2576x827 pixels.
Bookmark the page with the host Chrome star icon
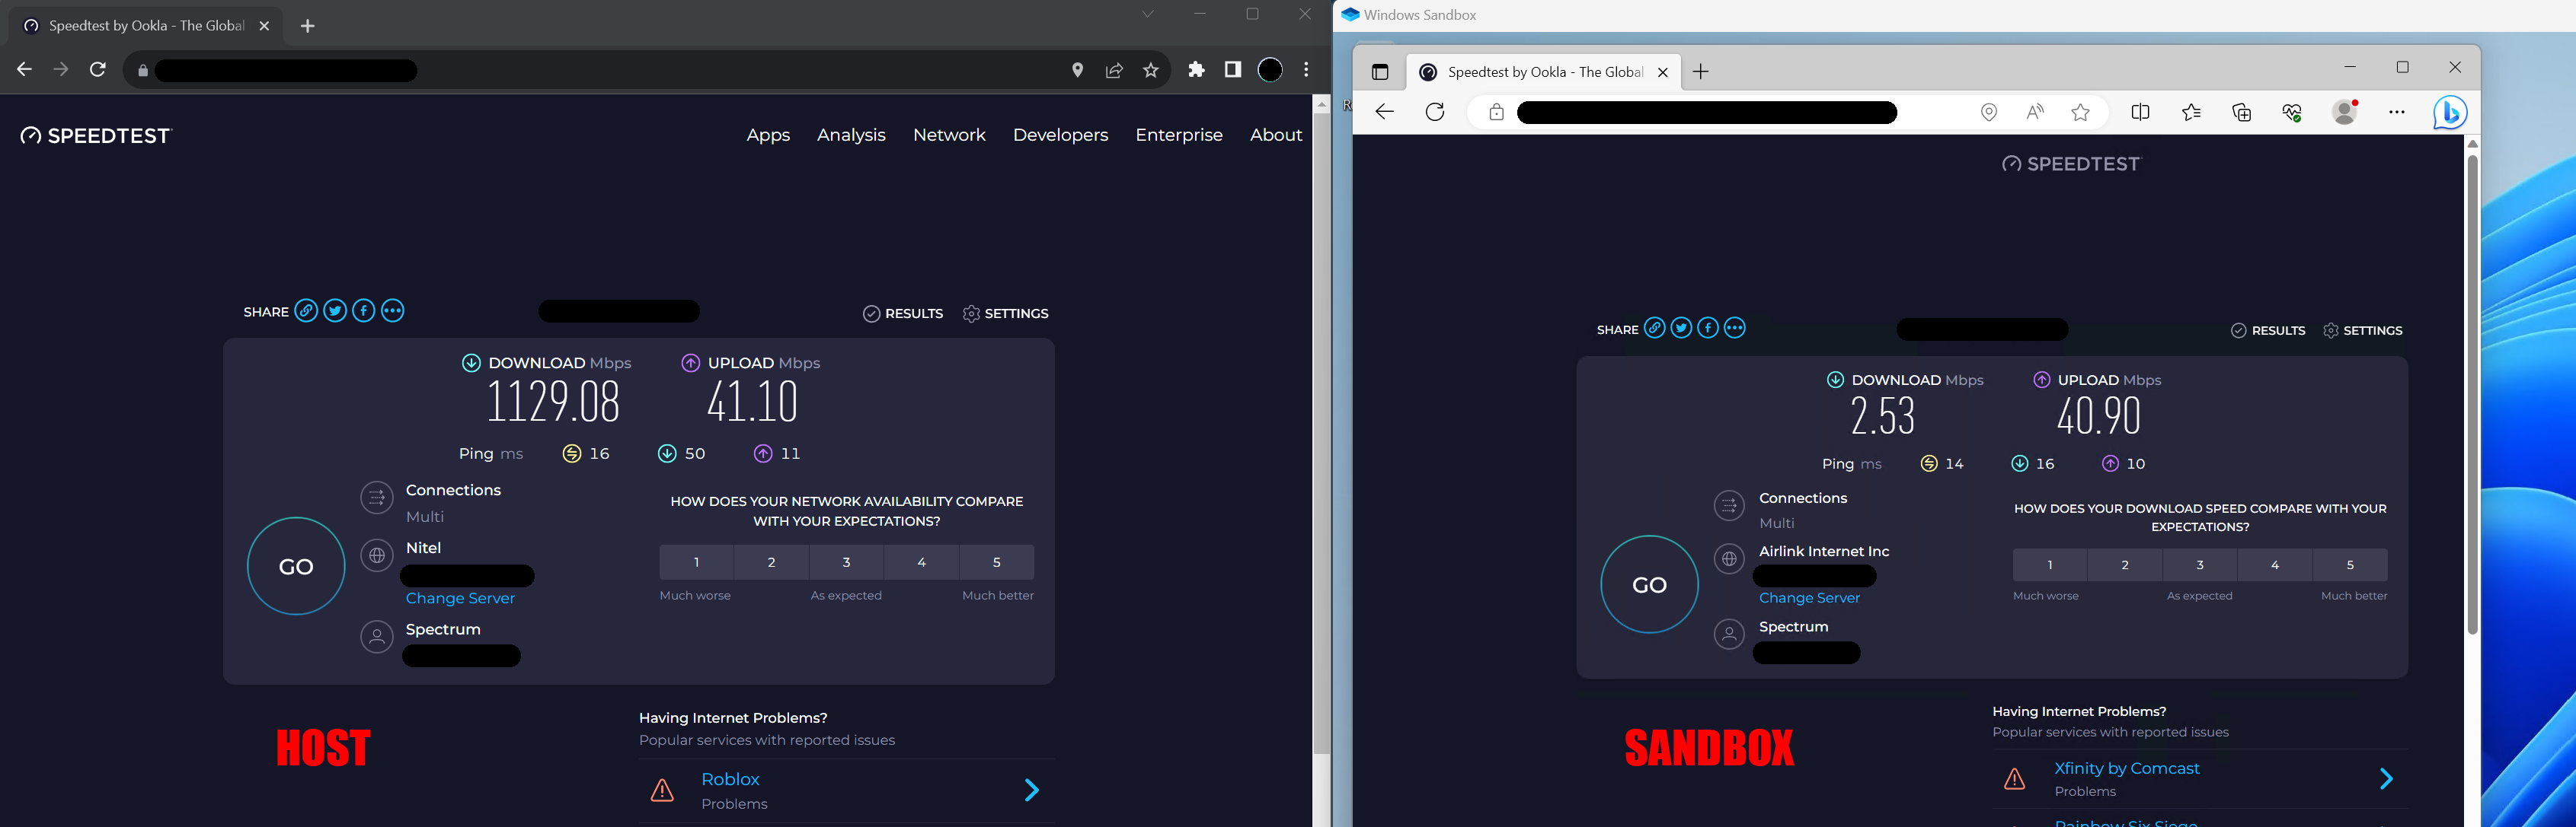[x=1151, y=70]
